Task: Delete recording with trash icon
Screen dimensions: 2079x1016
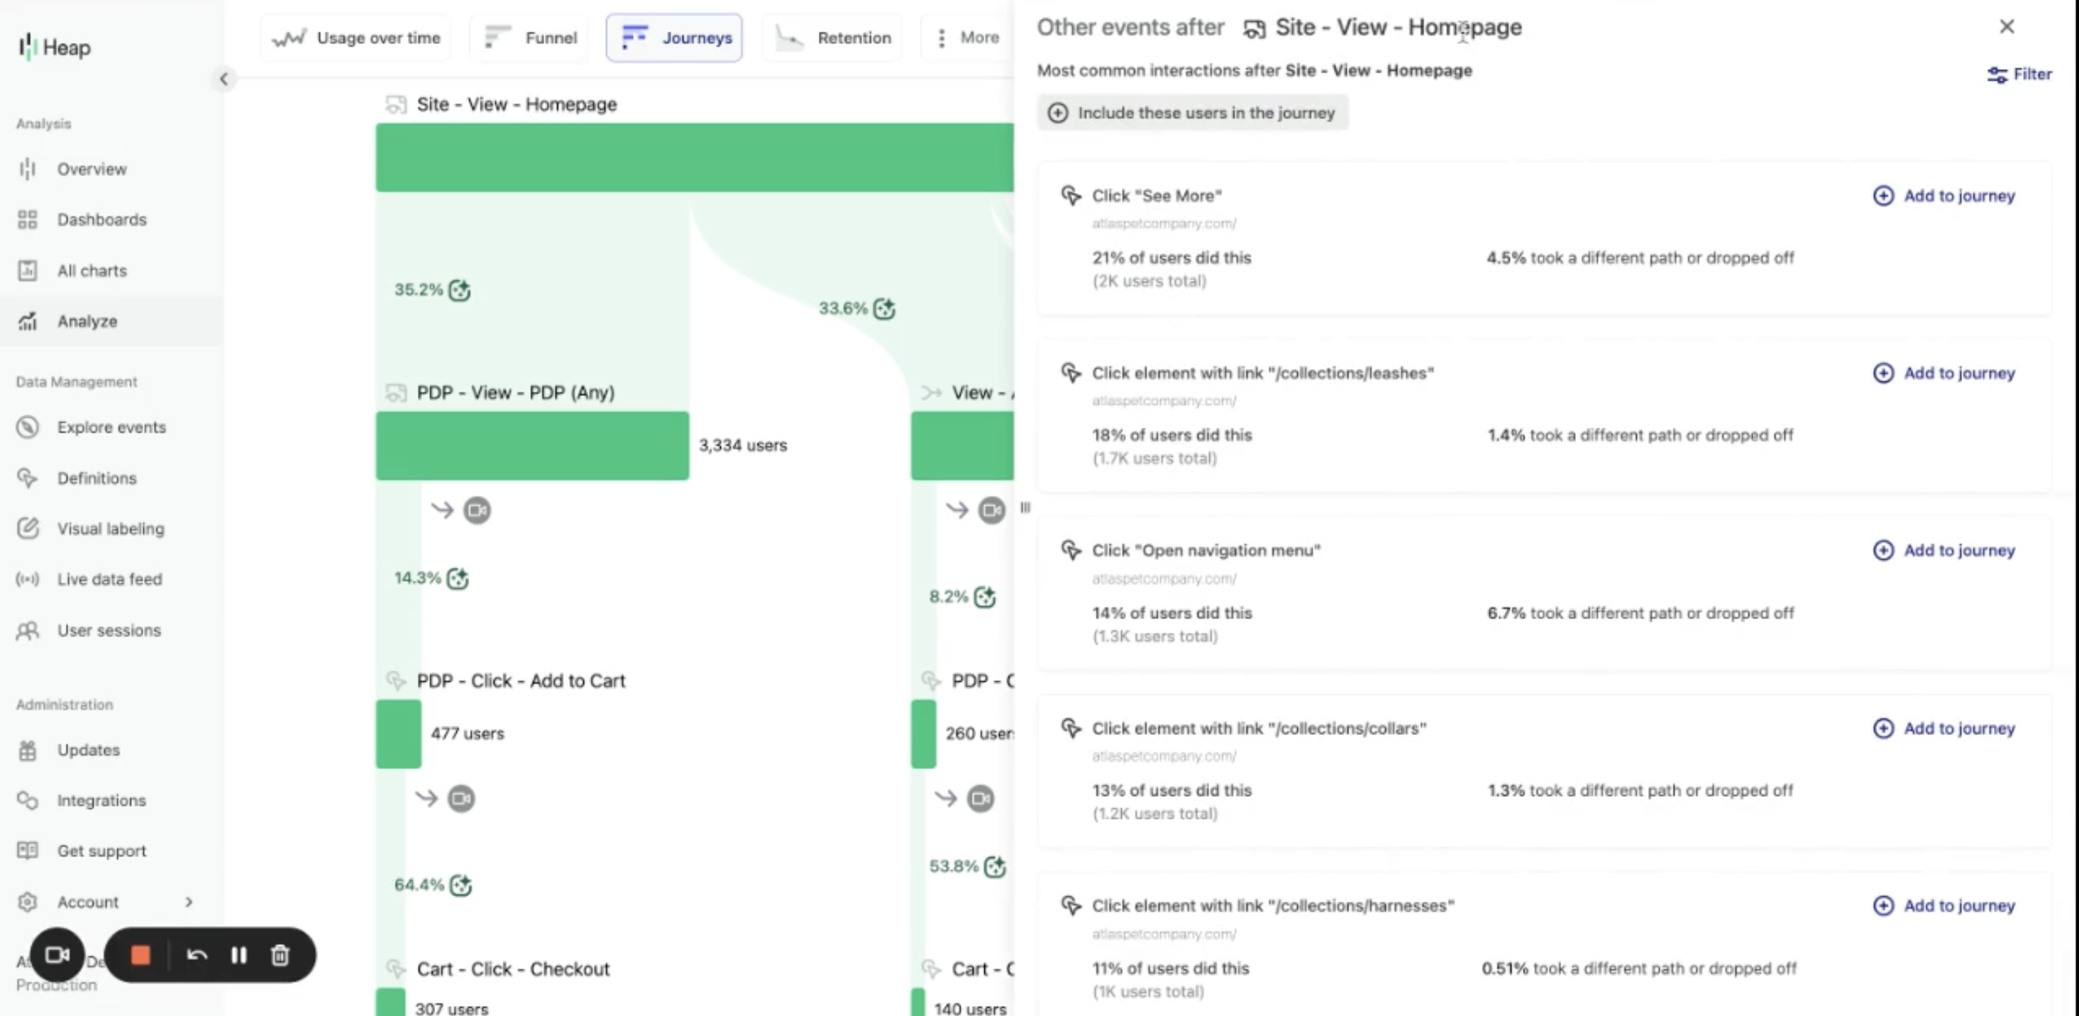Action: (x=280, y=956)
